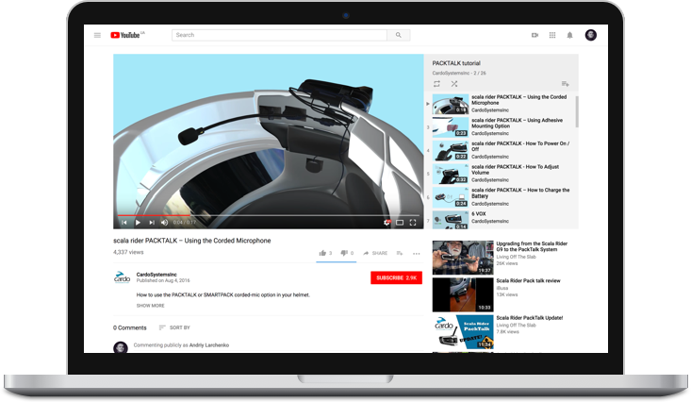Mute the video volume
Viewport: 691px width, 402px height.
point(164,223)
